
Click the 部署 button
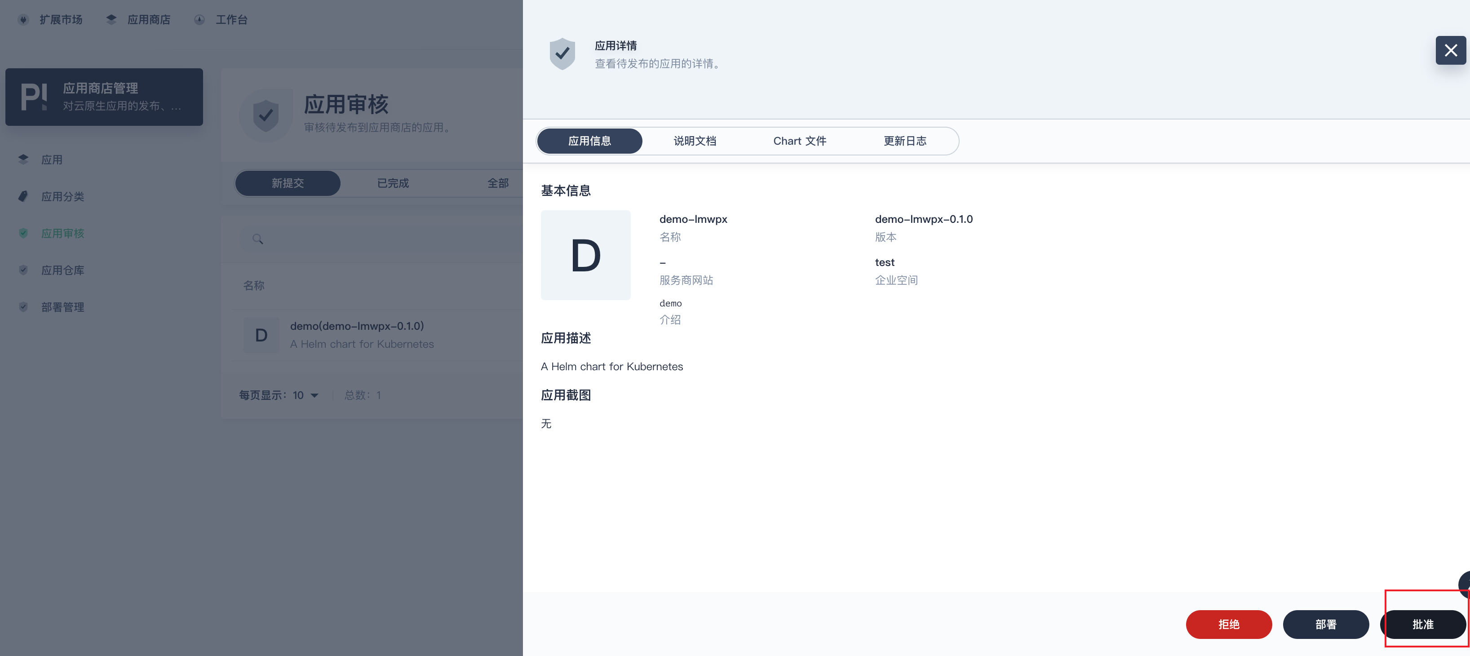click(x=1326, y=625)
